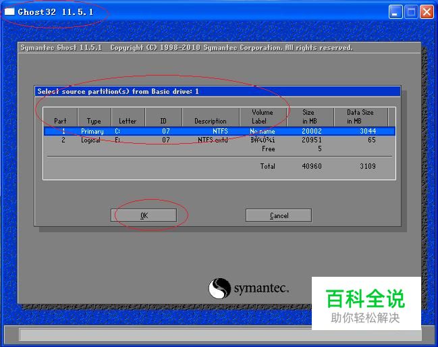
Task: Click the No name volume label
Action: coord(263,131)
